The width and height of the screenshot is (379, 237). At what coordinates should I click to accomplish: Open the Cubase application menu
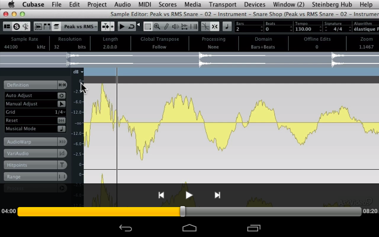tap(33, 4)
